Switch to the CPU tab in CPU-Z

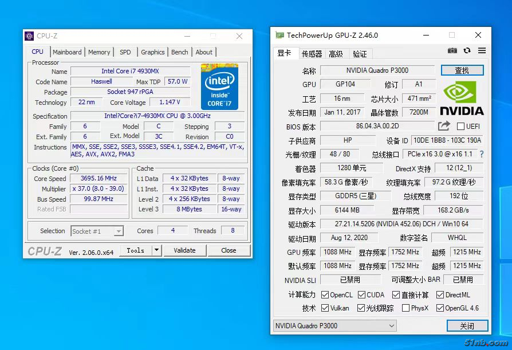pyautogui.click(x=38, y=52)
